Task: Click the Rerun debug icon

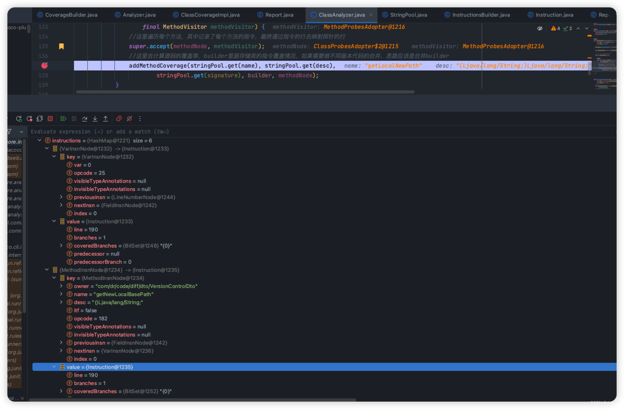Action: [19, 119]
